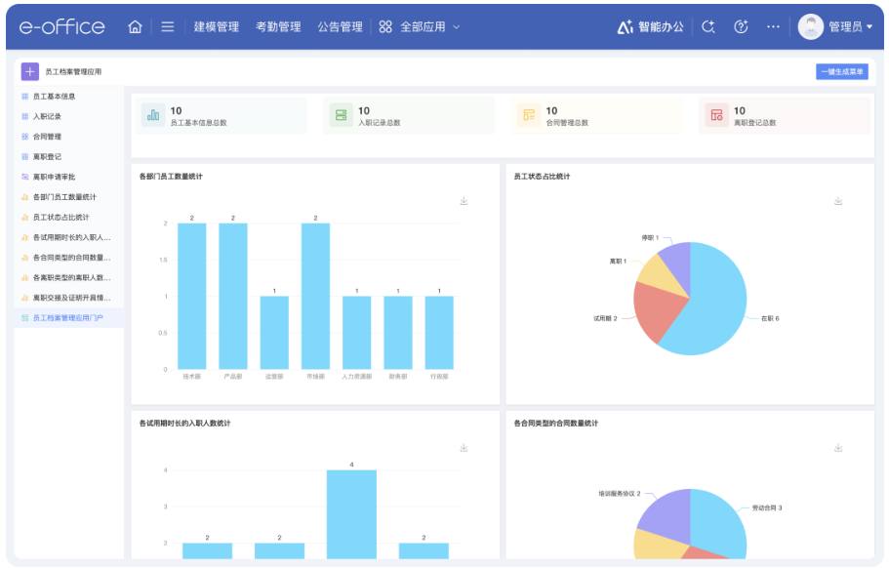
Task: Click the yellow 离职 pie slice
Action: tap(658, 276)
